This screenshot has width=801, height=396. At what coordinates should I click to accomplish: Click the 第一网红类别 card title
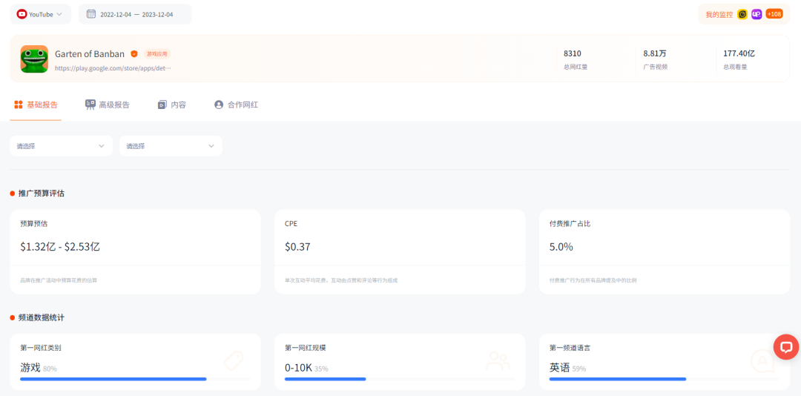[42, 348]
